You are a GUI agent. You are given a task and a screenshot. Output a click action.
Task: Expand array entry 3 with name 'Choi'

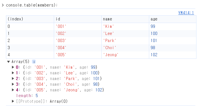[13, 84]
